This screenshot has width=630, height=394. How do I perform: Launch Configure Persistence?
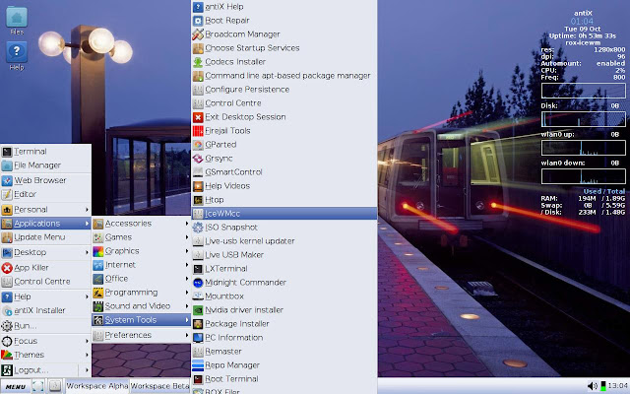[x=284, y=90]
